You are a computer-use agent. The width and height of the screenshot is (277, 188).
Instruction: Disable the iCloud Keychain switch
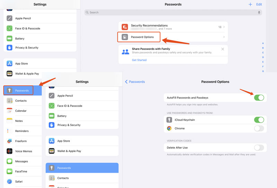[259, 120]
